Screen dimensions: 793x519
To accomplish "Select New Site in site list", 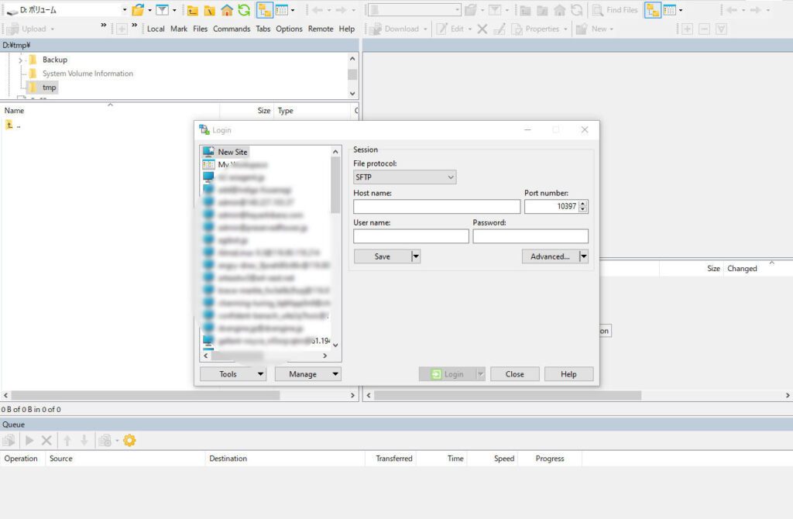I will click(232, 152).
